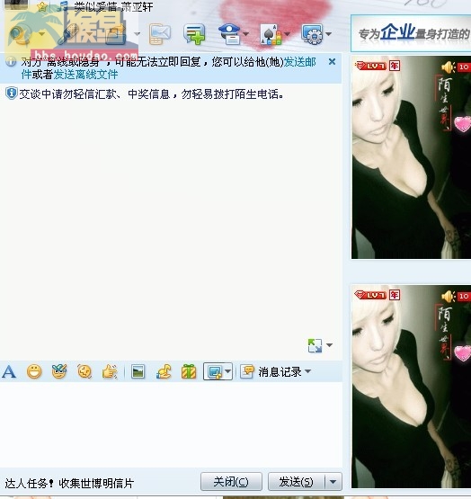Click LV7 badge on upper QQ show
Viewport: 471px width, 499px height.
[x=370, y=67]
